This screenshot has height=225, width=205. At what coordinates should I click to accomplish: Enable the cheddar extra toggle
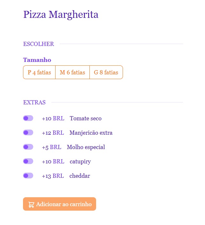pyautogui.click(x=28, y=176)
